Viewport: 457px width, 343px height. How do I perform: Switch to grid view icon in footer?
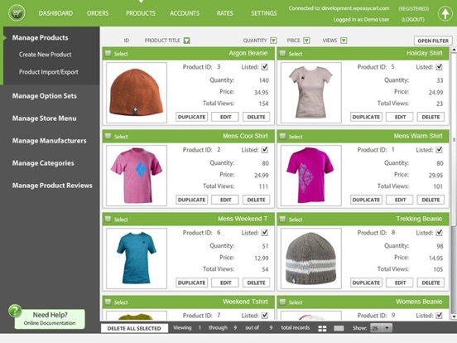pos(322,328)
